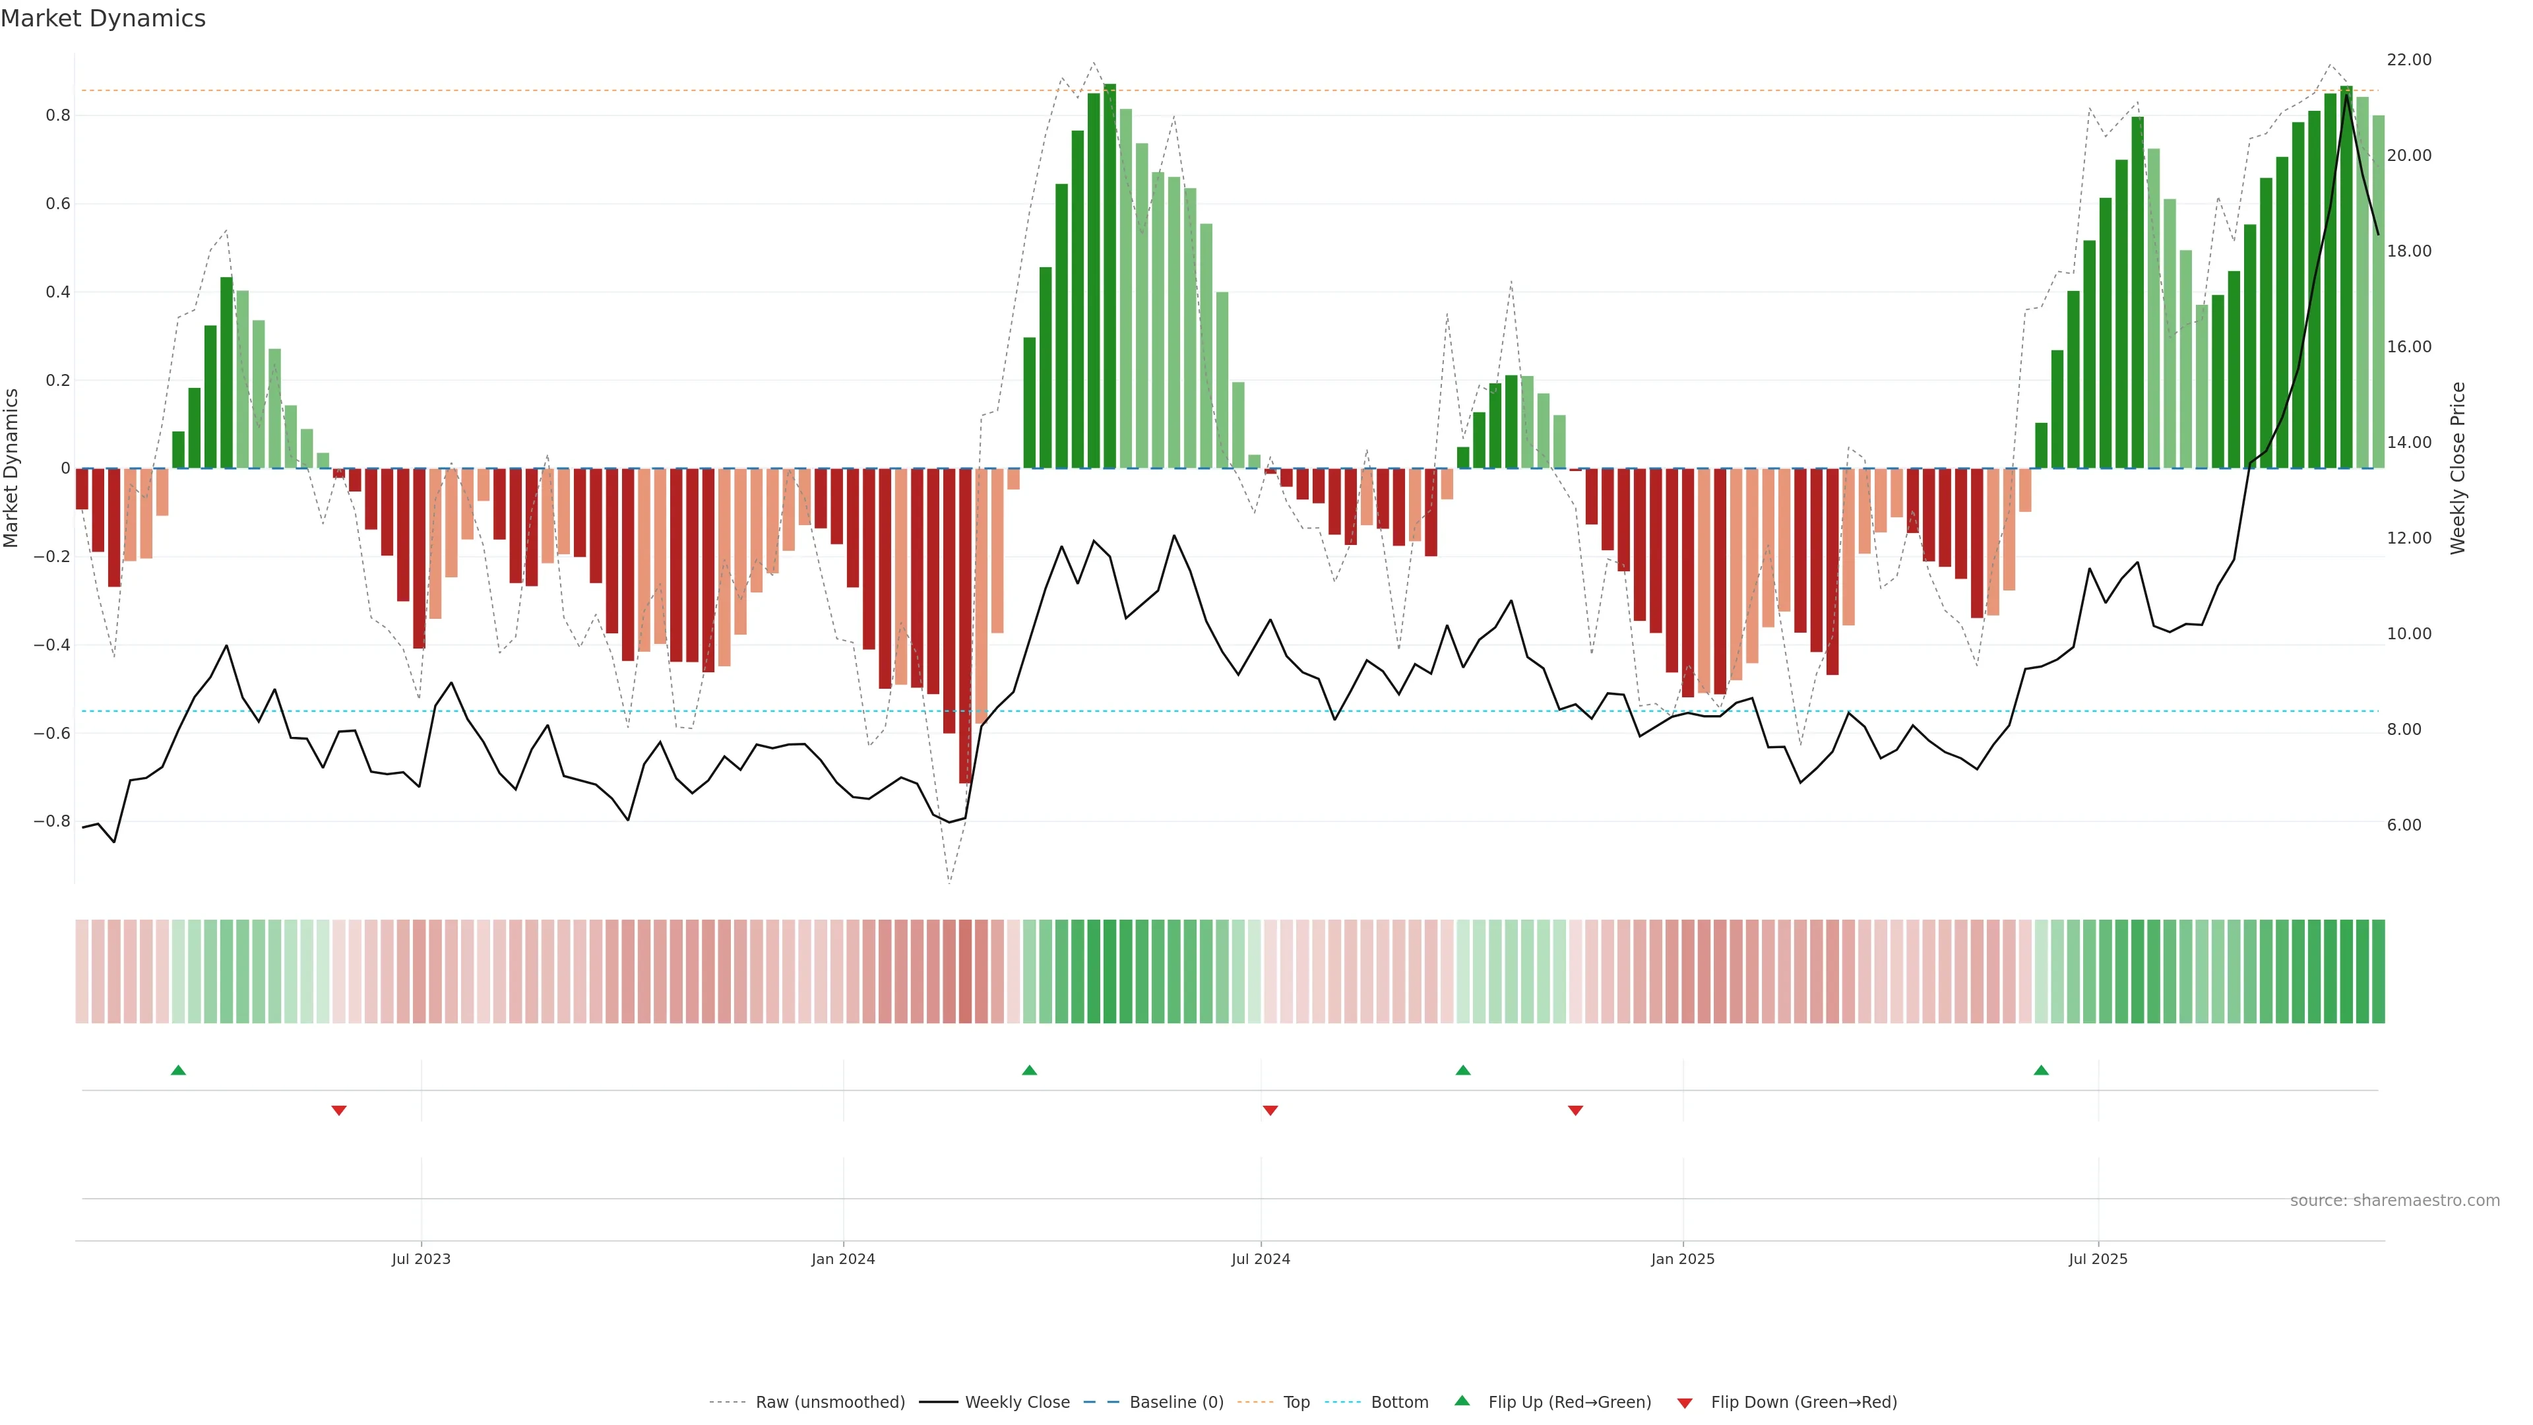Click the Weekly Close Price axis title

click(2458, 468)
